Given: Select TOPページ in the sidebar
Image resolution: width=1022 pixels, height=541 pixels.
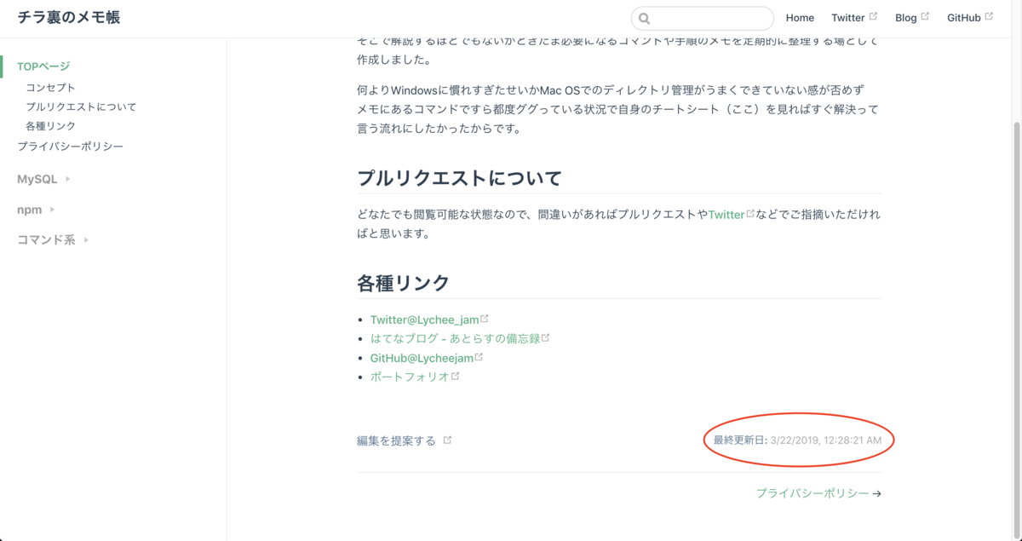Looking at the screenshot, I should 43,66.
